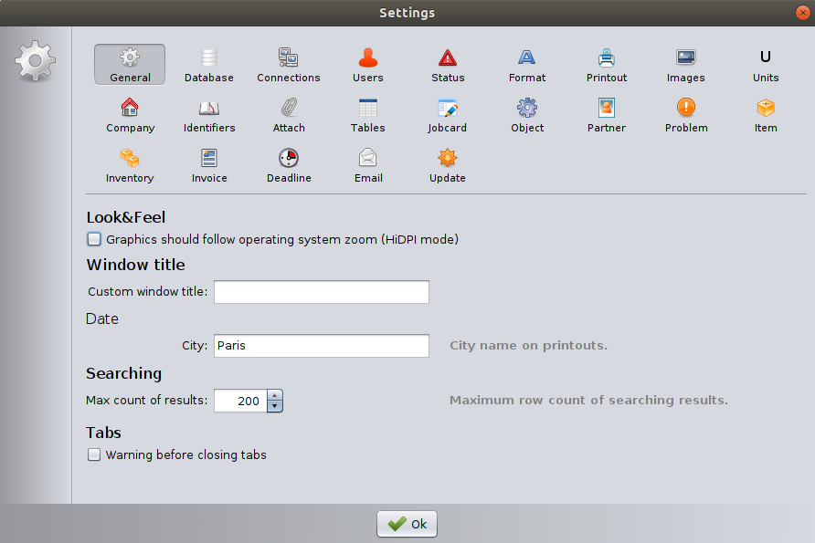
Task: Click the City text field containing Paris
Action: (321, 346)
